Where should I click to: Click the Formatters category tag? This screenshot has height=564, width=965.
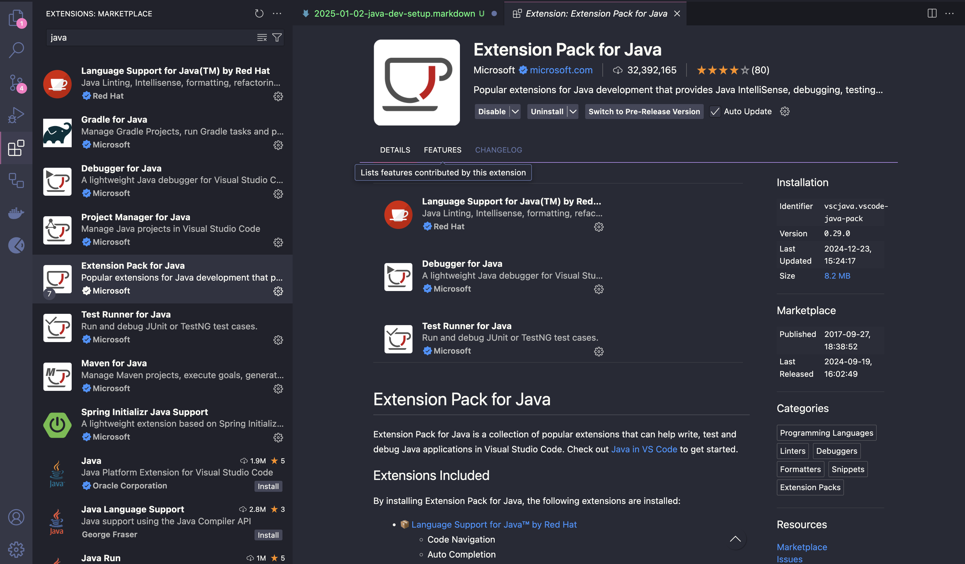(800, 469)
